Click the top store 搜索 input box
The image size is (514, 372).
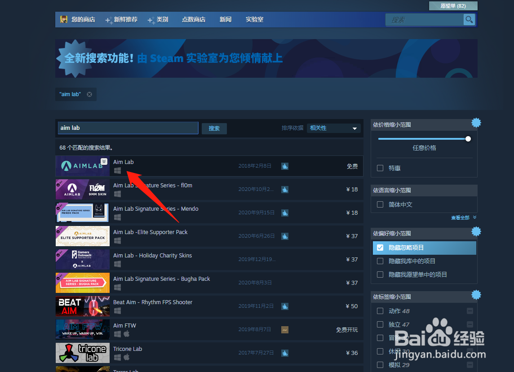(x=425, y=20)
